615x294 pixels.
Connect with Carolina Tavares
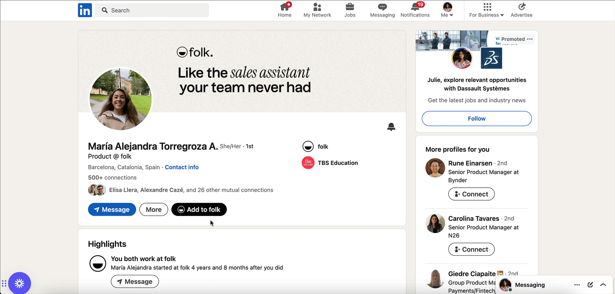[471, 249]
